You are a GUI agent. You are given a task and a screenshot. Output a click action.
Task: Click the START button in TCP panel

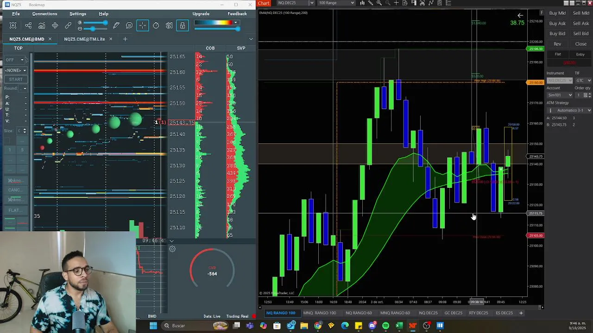tap(16, 80)
